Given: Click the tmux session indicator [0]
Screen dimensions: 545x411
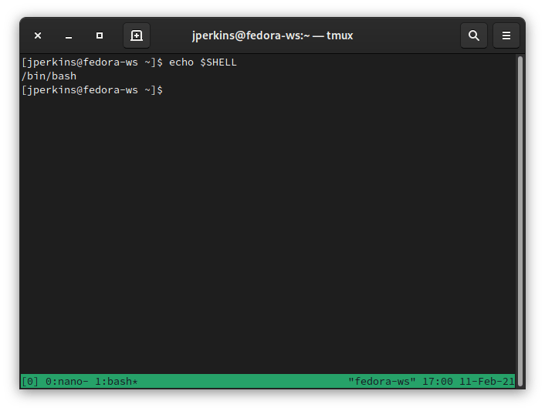Looking at the screenshot, I should click(30, 382).
